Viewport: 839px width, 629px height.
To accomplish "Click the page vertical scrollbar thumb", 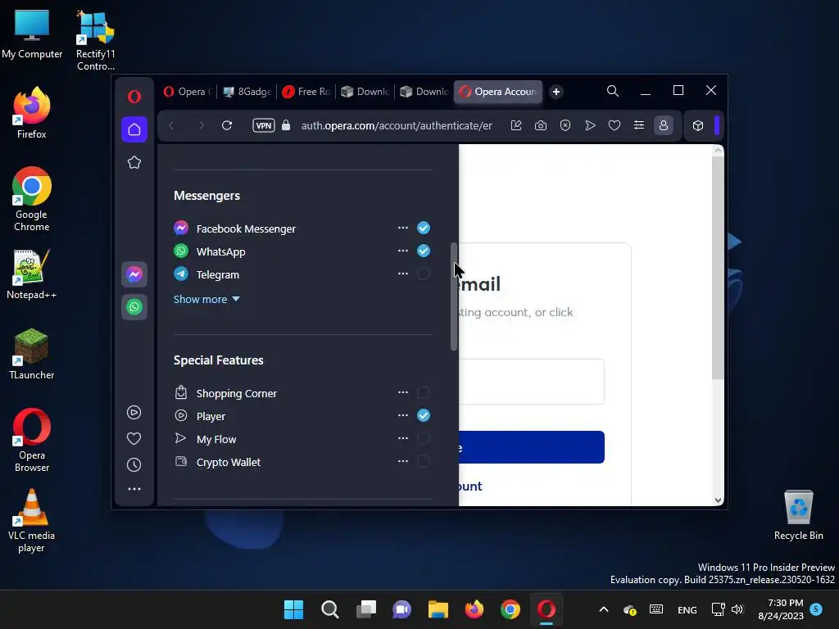I will coord(718,268).
